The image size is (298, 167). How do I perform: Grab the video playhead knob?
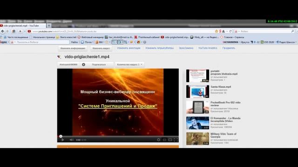pyautogui.click(x=61, y=136)
